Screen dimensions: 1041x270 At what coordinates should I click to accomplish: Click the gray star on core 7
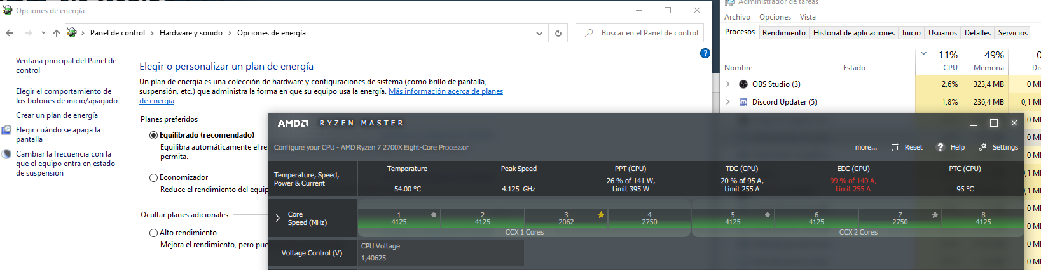pos(935,215)
